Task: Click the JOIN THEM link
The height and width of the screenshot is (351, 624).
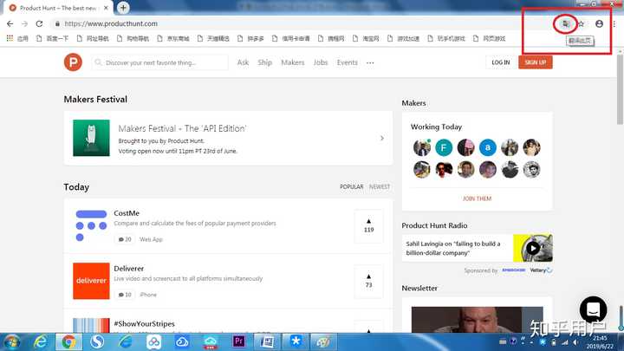Action: click(x=477, y=198)
